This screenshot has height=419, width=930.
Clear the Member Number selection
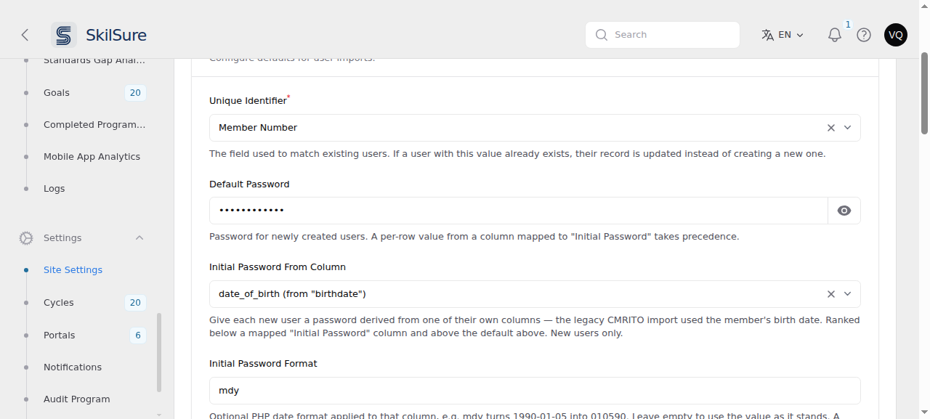[831, 128]
